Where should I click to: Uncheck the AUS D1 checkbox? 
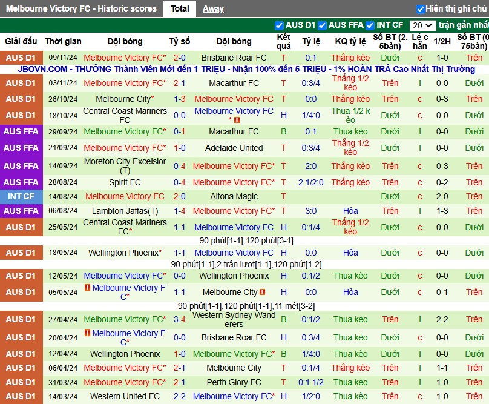(279, 25)
